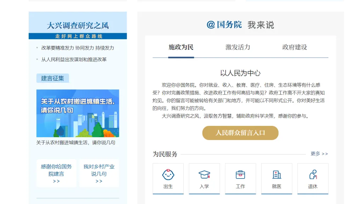
Task: Open 我对乡村产业说几句 card
Action: (x=99, y=173)
